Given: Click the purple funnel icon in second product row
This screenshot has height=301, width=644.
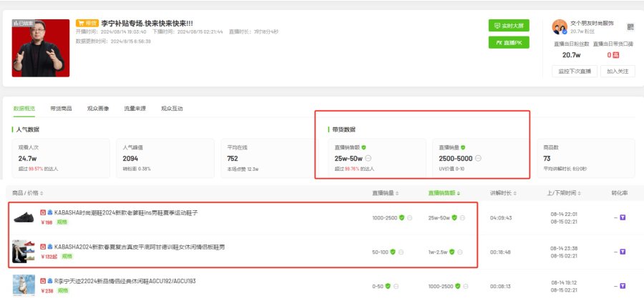Looking at the screenshot, I should pyautogui.click(x=623, y=252).
